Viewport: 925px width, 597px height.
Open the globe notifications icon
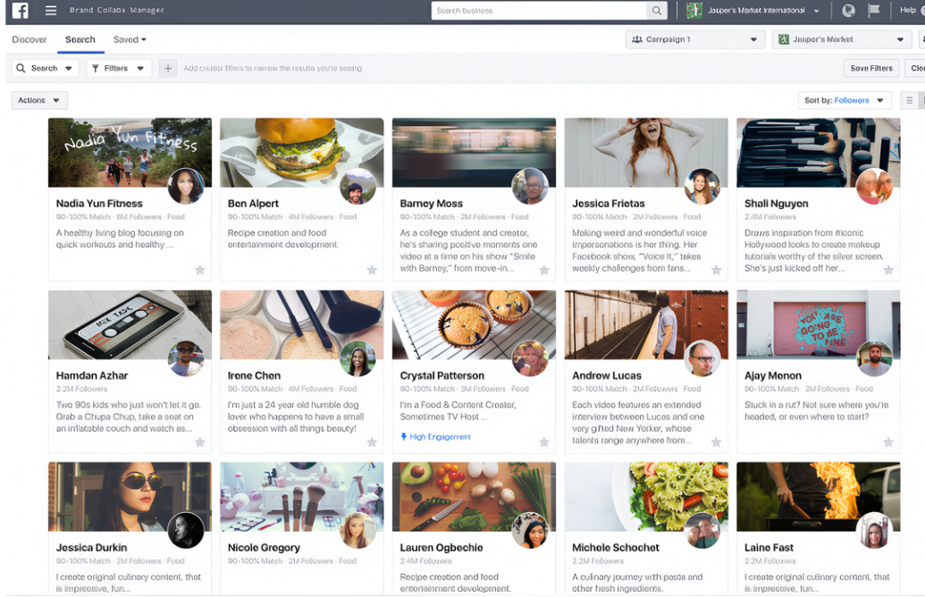pyautogui.click(x=848, y=10)
